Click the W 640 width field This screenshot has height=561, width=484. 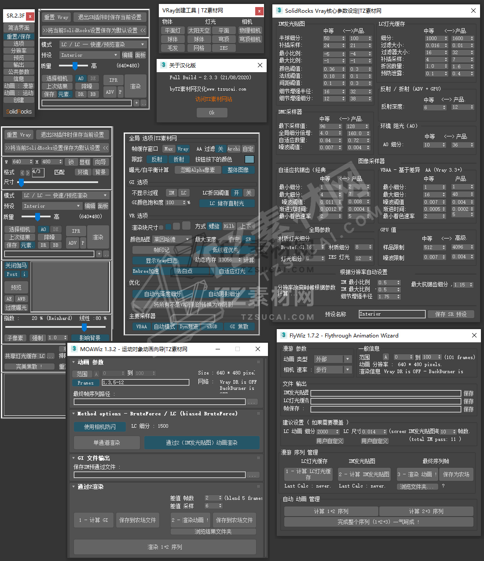tap(22, 161)
